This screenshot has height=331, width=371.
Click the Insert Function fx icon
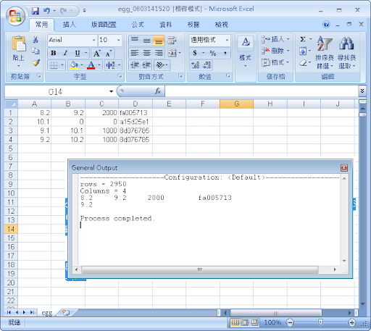coord(158,91)
